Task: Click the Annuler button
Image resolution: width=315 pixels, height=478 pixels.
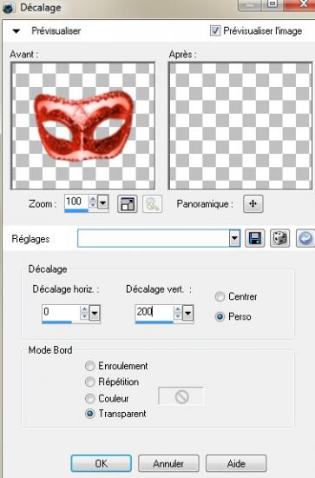Action: [x=168, y=463]
